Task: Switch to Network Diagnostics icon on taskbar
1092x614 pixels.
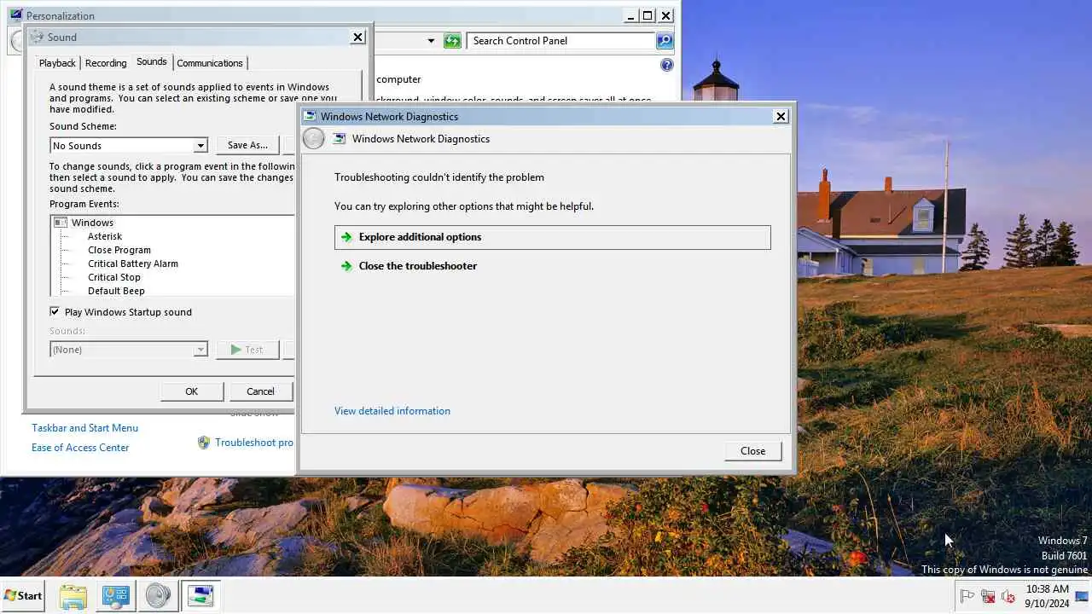Action: (200, 596)
